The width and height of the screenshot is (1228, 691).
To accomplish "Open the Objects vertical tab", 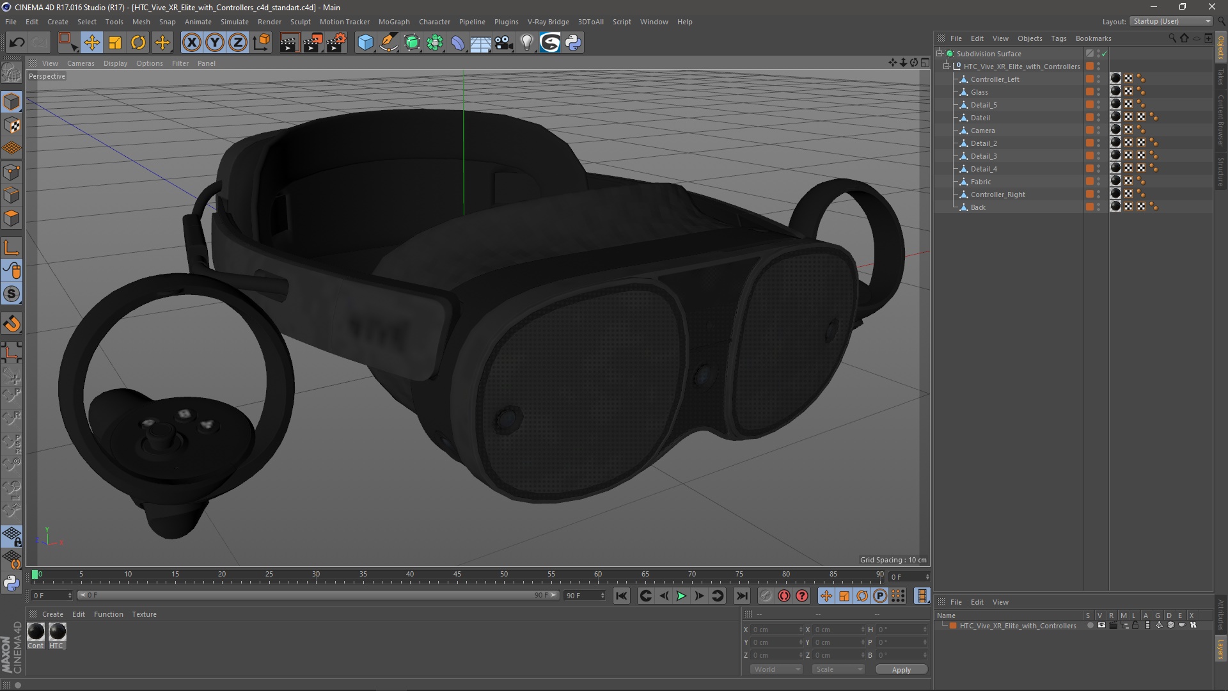I will (1221, 47).
